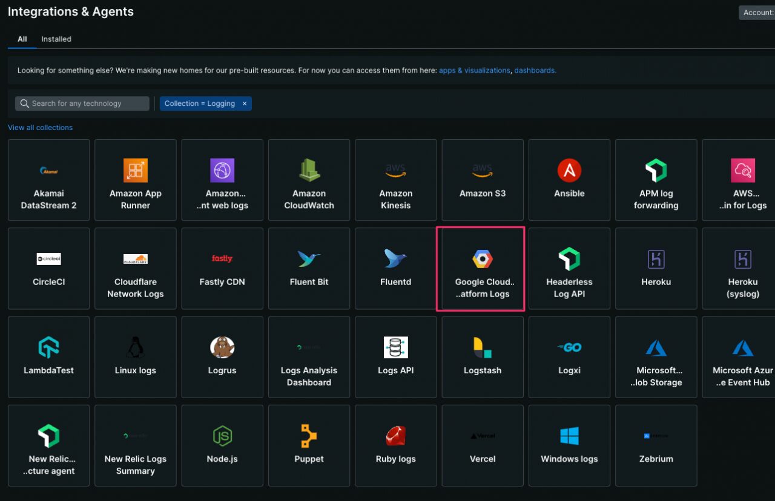The height and width of the screenshot is (501, 775).
Task: Open the Logs Analysis Dashboard tile
Action: (309, 356)
